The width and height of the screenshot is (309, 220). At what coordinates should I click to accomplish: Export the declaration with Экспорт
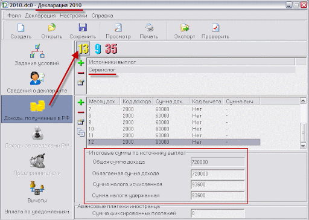(x=185, y=31)
